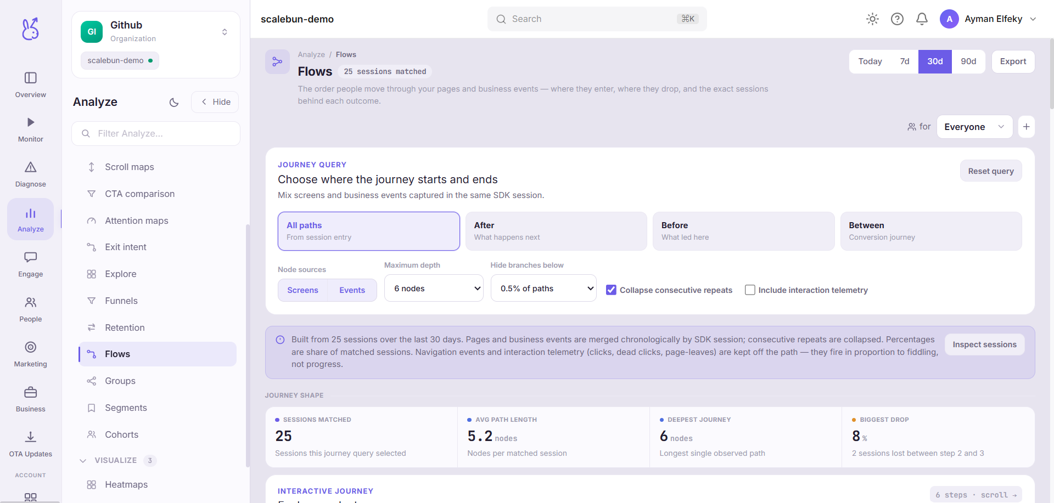Open the Monitor play icon
The image size is (1054, 503).
31,122
